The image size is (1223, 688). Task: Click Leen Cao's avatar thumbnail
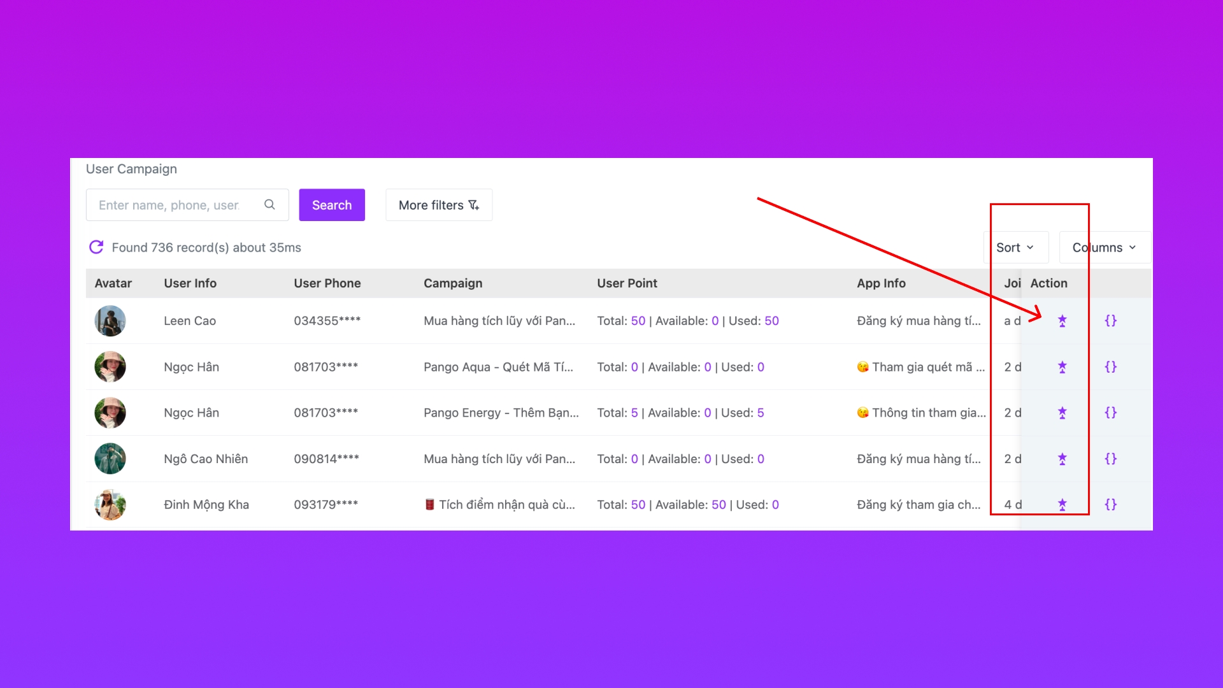coord(110,321)
